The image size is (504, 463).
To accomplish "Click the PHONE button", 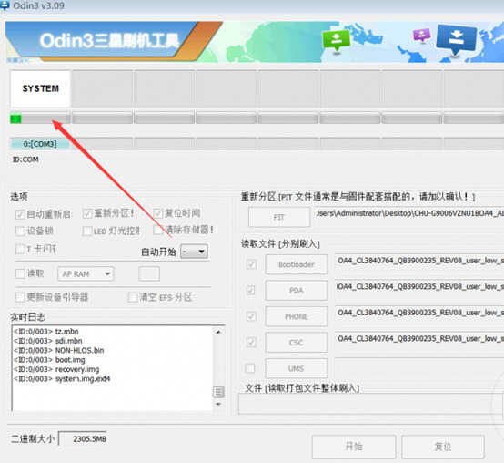I will [296, 316].
